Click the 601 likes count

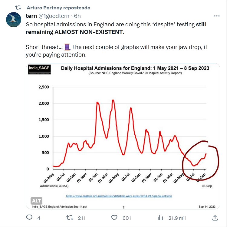[x=126, y=218]
